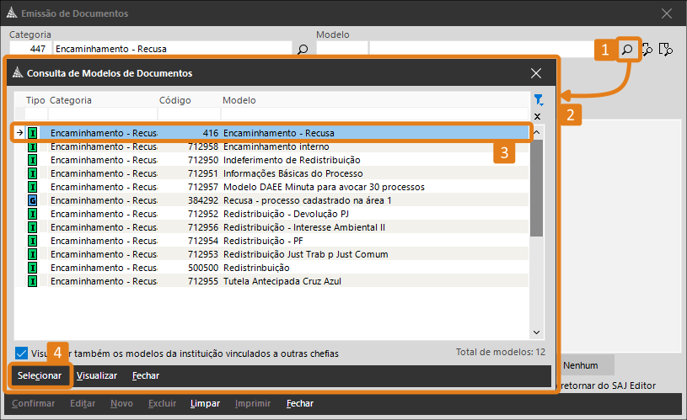This screenshot has height=420, width=687.
Task: Sort list by the Código column header
Action: [174, 100]
